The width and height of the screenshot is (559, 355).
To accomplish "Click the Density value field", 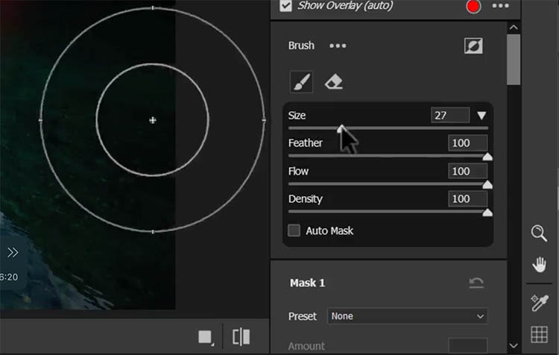I will click(467, 198).
